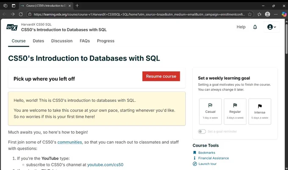288x170 pixels.
Task: Click the edX logo
Action: [x=12, y=28]
